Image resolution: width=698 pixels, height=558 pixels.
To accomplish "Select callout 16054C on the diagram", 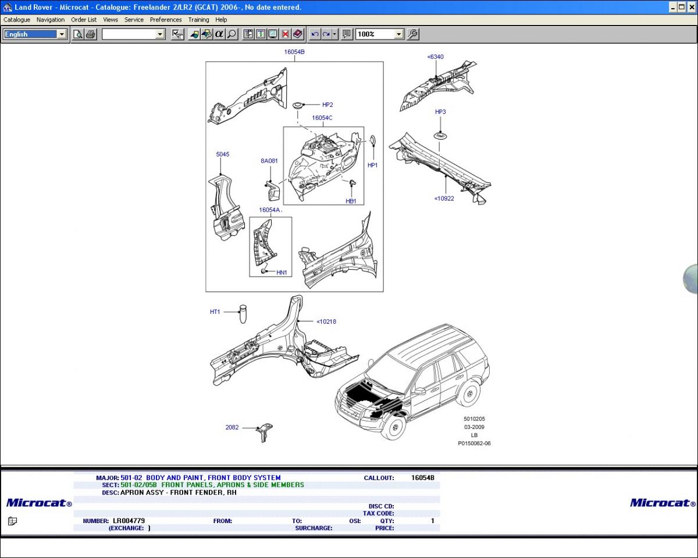I will tap(322, 118).
